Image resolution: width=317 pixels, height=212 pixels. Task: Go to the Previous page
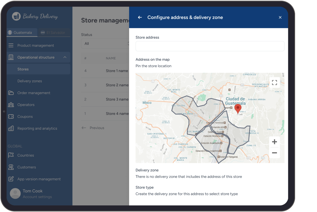pos(93,128)
